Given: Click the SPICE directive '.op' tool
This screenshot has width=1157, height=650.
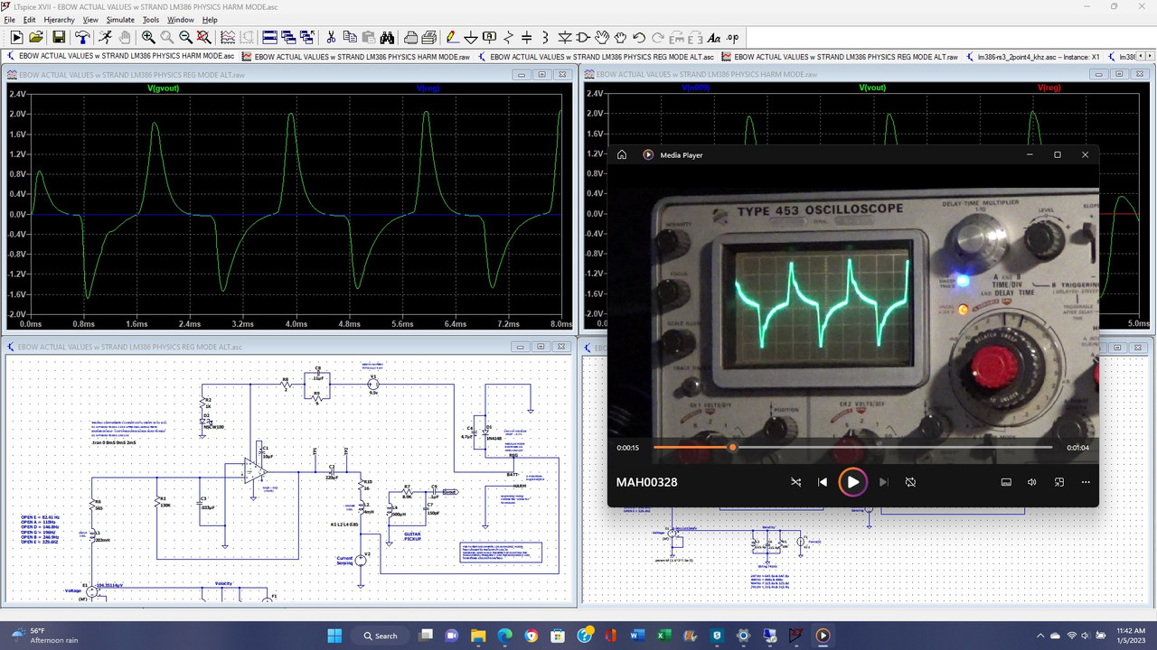Looking at the screenshot, I should 732,37.
